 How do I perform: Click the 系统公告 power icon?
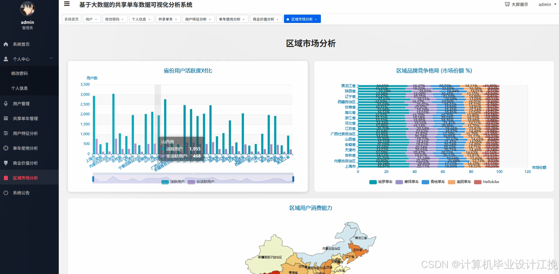pos(6,193)
